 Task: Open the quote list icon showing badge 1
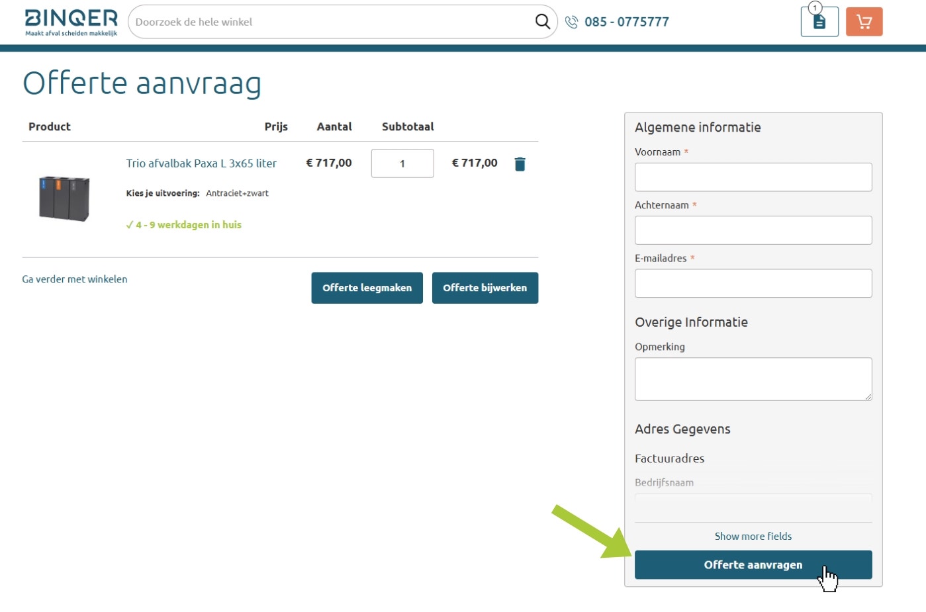(x=819, y=21)
